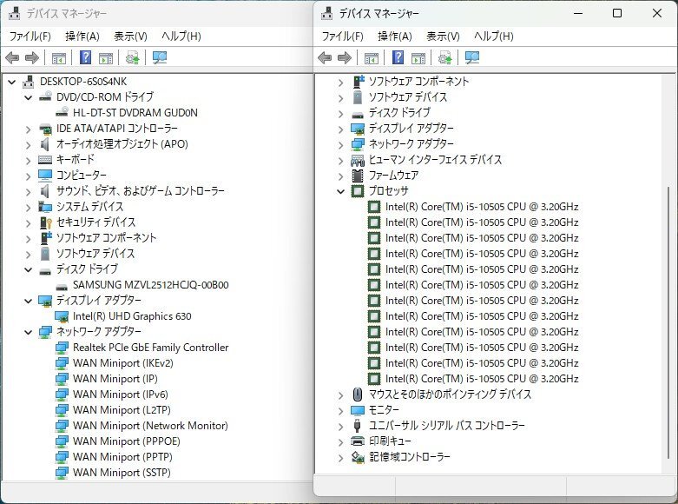Click Update driver icon in right window toolbar
This screenshot has height=504, width=678.
click(444, 57)
